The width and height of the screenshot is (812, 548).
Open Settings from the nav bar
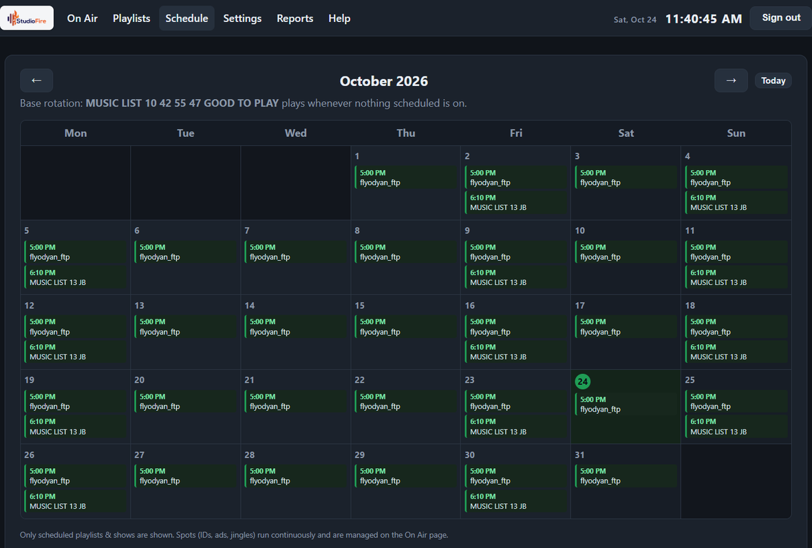pyautogui.click(x=242, y=18)
